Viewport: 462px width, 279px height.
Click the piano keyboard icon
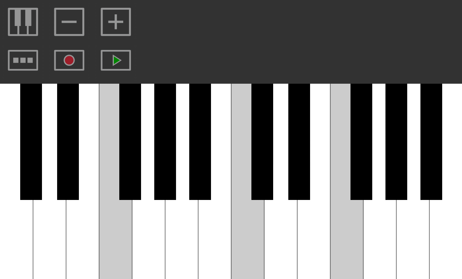click(23, 22)
